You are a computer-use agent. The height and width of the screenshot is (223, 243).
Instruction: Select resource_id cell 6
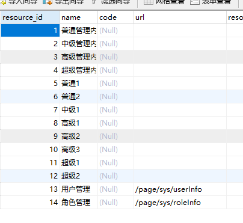30,97
